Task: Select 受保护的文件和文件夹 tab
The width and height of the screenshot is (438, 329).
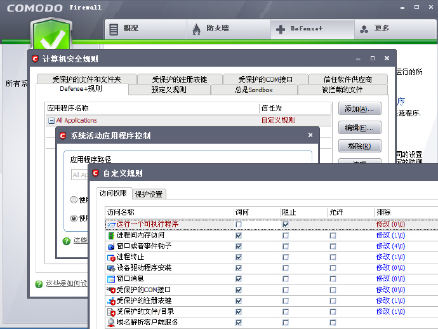Action: tap(86, 79)
